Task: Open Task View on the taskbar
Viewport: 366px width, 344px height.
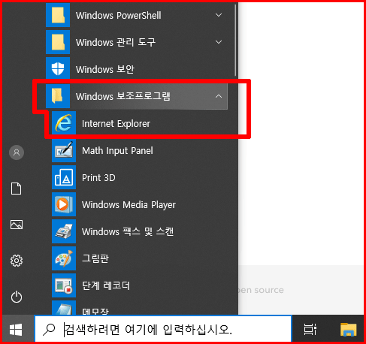Action: pyautogui.click(x=310, y=330)
